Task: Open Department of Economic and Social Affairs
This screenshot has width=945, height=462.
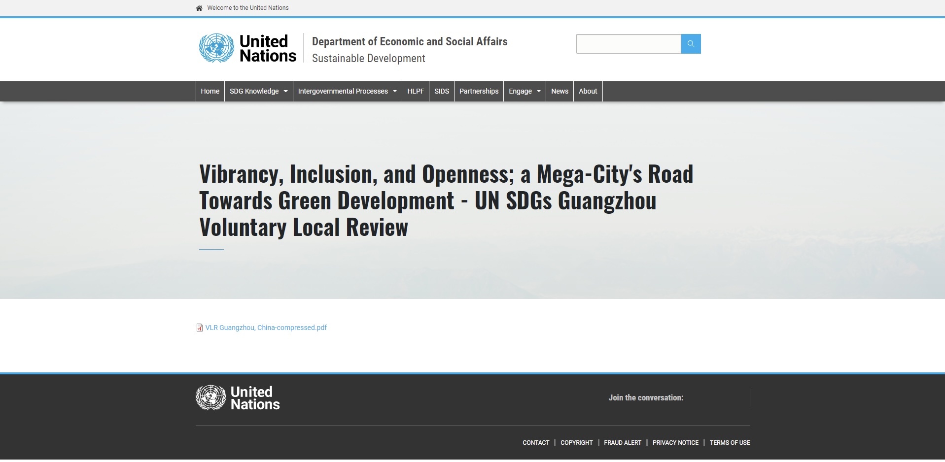Action: (x=410, y=41)
